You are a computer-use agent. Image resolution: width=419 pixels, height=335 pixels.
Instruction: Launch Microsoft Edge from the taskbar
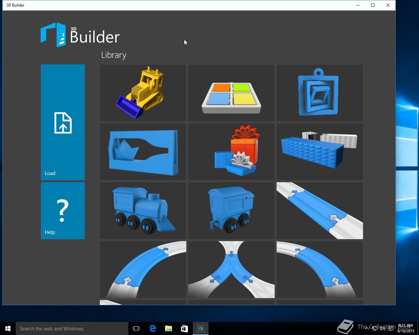tap(153, 328)
